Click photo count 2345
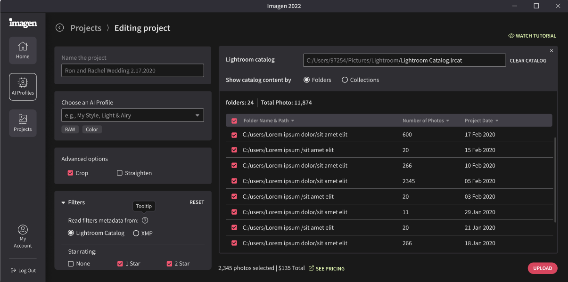 (x=409, y=181)
